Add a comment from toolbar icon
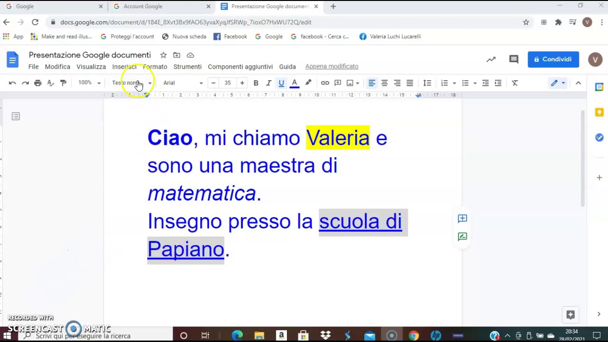Screen dimensions: 608x342 [x=338, y=83]
